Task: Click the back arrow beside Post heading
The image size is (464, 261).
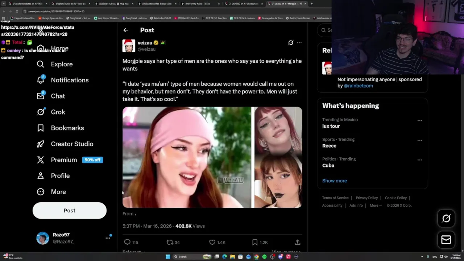Action: click(126, 30)
